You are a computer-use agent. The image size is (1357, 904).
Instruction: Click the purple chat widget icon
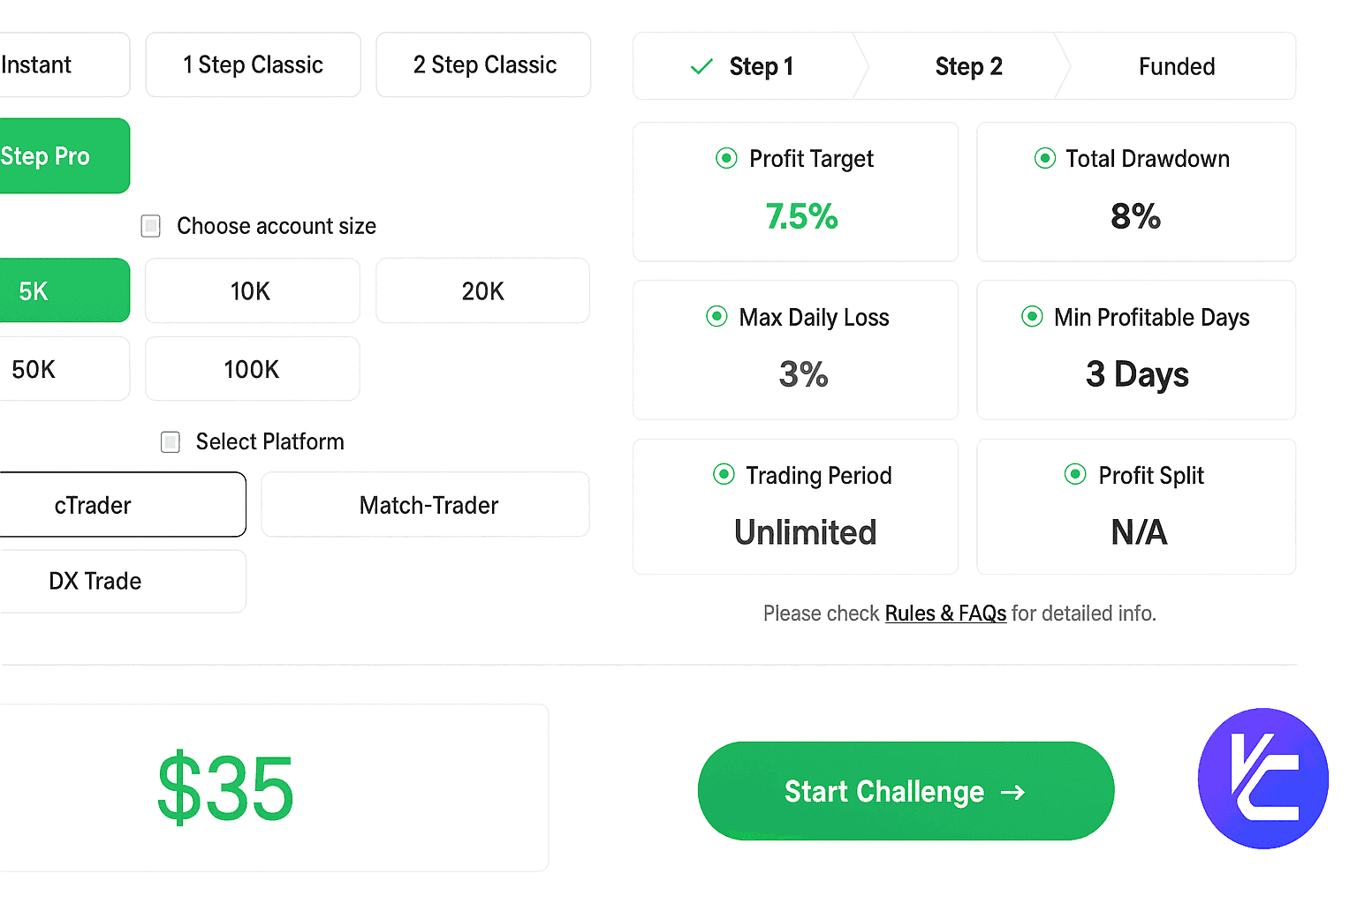click(x=1262, y=779)
